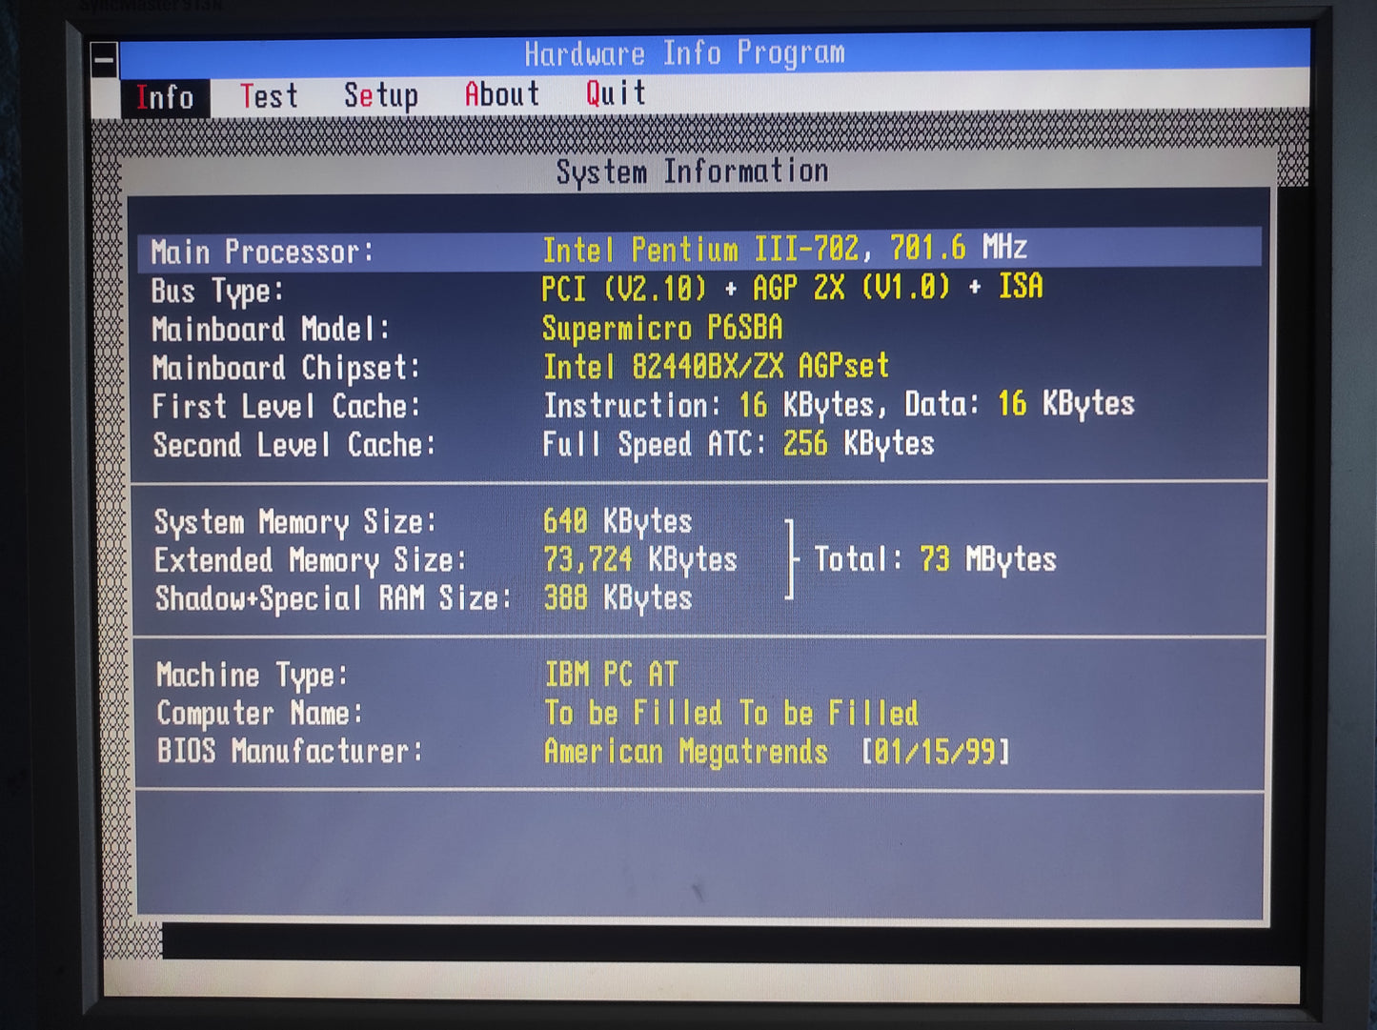Open the Setup menu
The height and width of the screenshot is (1030, 1377).
click(380, 95)
